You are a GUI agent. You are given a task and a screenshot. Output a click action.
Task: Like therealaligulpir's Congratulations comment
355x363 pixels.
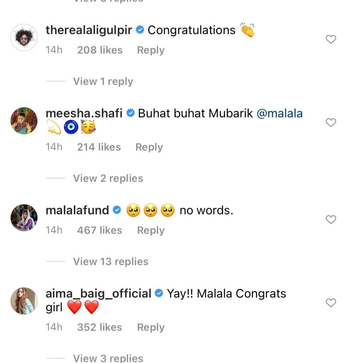click(x=331, y=39)
